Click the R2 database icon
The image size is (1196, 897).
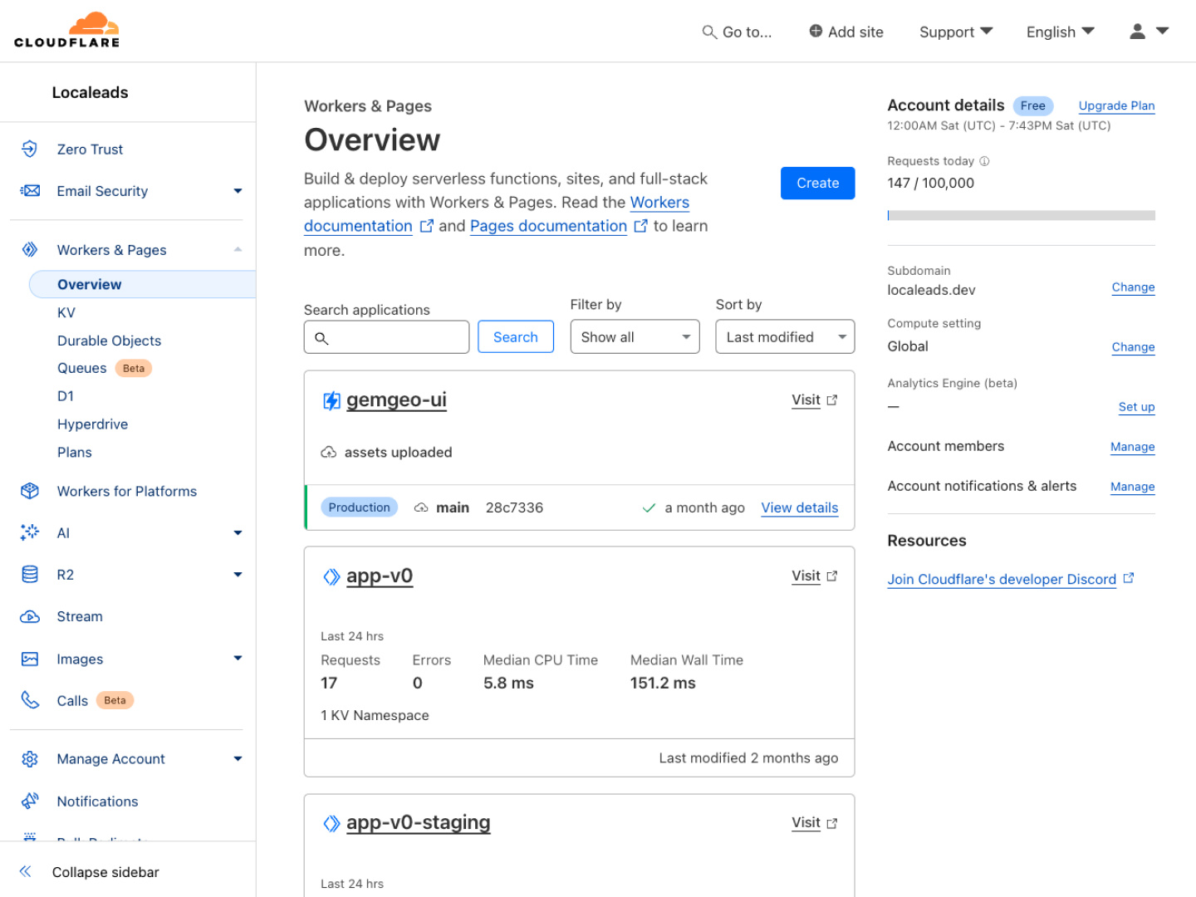(x=30, y=574)
